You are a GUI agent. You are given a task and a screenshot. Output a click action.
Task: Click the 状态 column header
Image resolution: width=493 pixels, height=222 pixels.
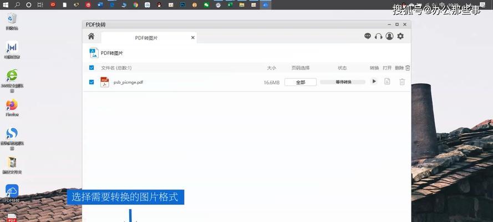[x=342, y=68]
